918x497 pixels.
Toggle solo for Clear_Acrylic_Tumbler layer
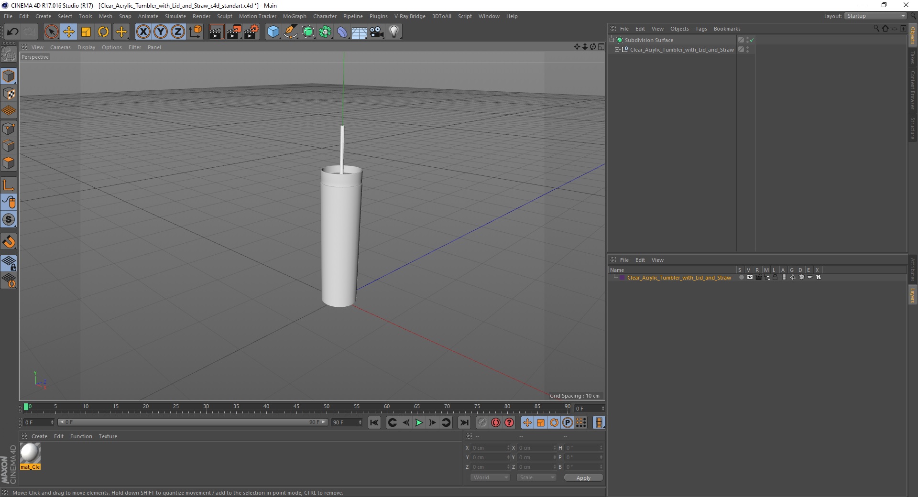click(x=741, y=277)
